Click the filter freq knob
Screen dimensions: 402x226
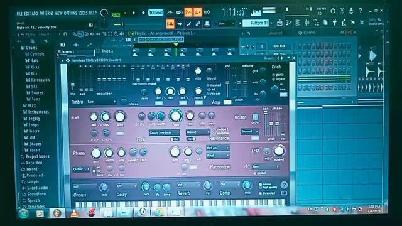[176, 116]
